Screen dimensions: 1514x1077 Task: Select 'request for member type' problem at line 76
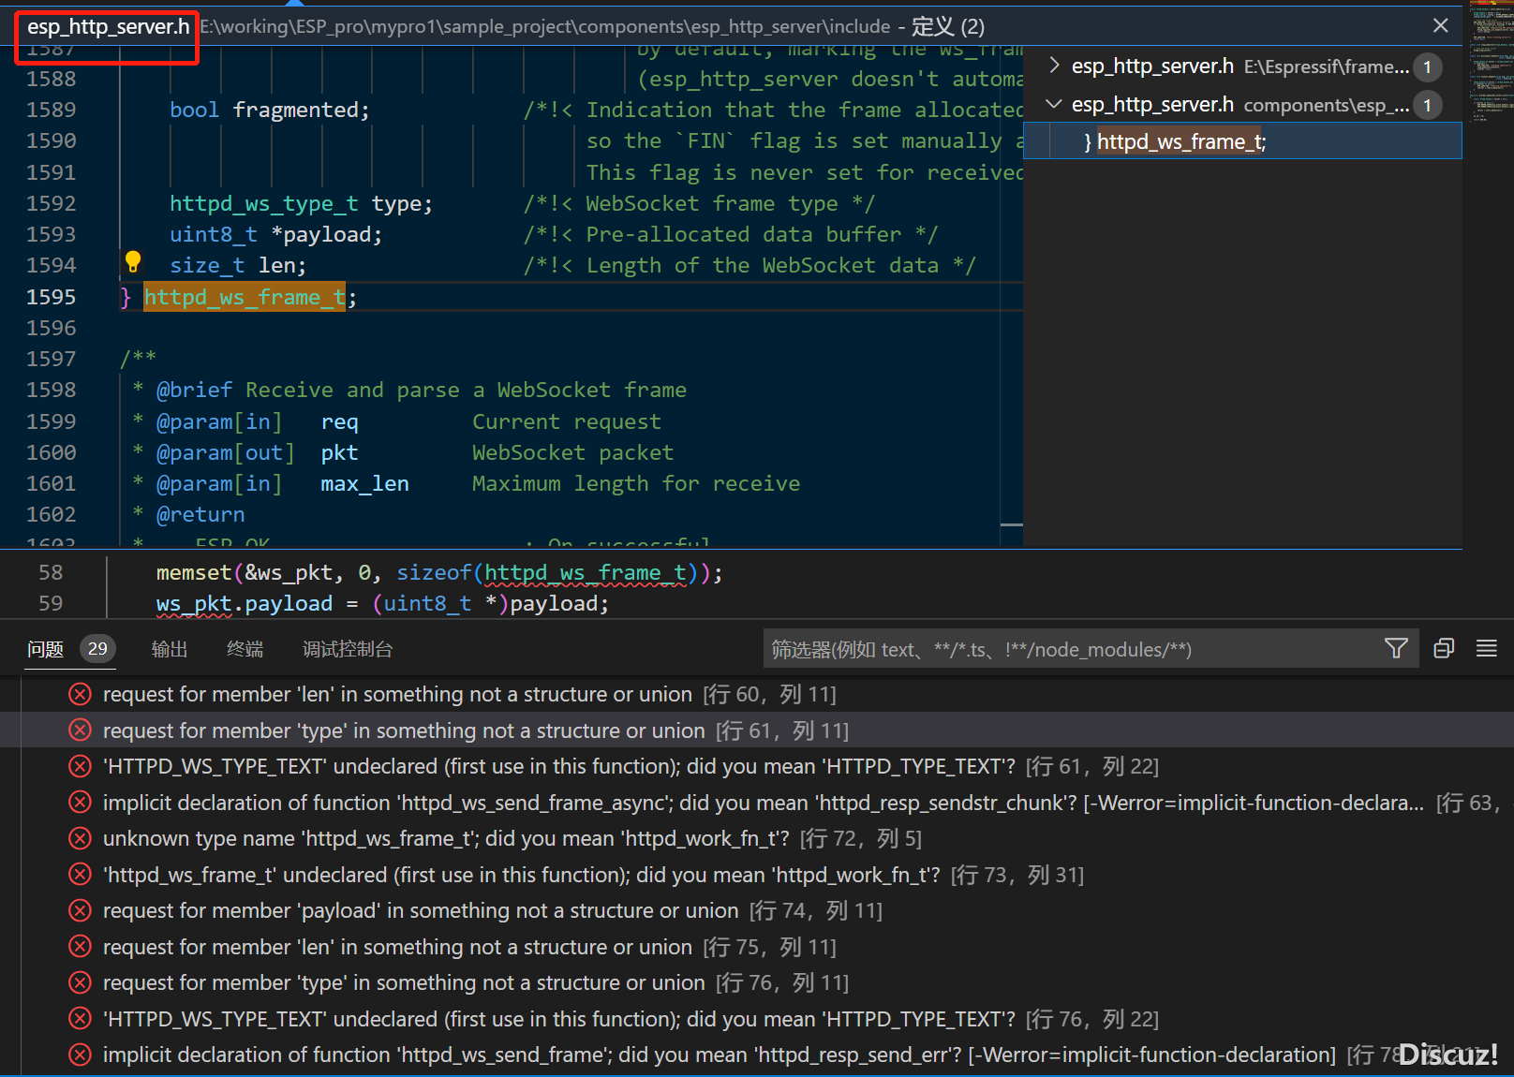(757, 982)
